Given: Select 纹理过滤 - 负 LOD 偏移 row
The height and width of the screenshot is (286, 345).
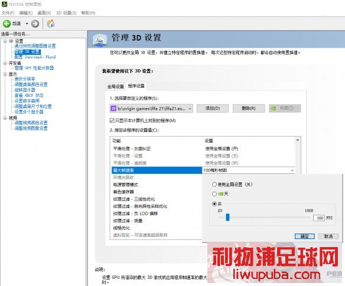Looking at the screenshot, I should pyautogui.click(x=157, y=213).
